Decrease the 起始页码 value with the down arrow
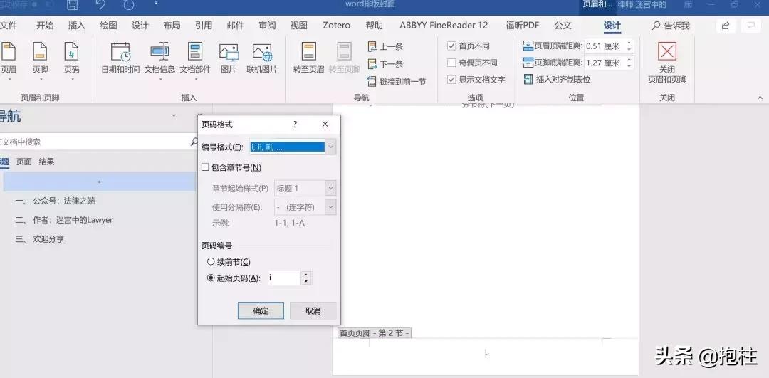Viewport: 769px width, 378px height. tap(306, 281)
